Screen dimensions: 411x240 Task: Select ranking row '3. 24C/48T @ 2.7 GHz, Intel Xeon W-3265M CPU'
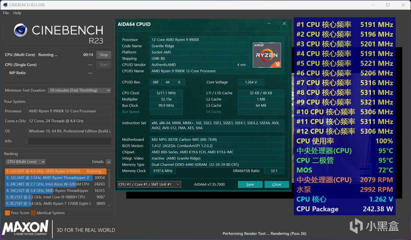click(x=56, y=184)
